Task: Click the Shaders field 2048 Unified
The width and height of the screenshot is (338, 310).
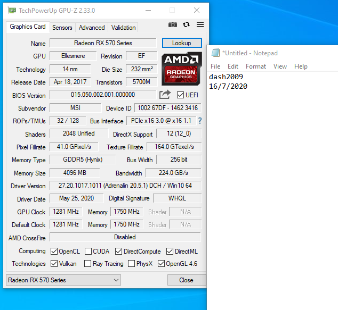Action: coord(79,133)
